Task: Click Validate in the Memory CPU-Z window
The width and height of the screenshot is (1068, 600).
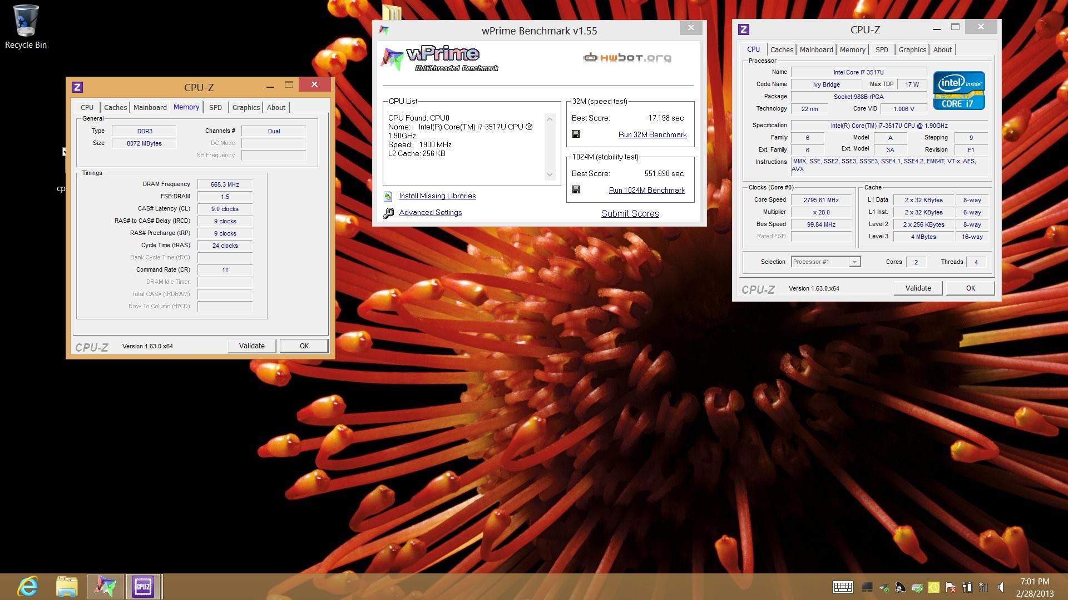Action: [x=251, y=346]
